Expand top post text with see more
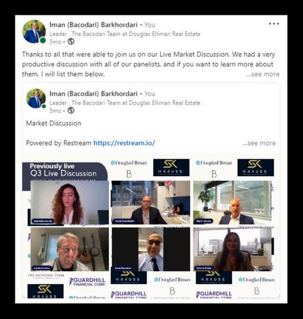The width and height of the screenshot is (303, 319). tap(263, 74)
